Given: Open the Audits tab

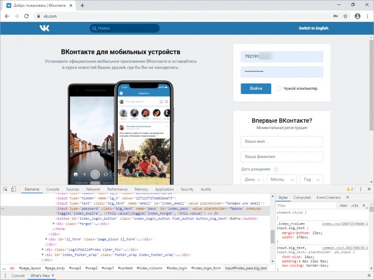Looking at the screenshot, I should [206, 189].
